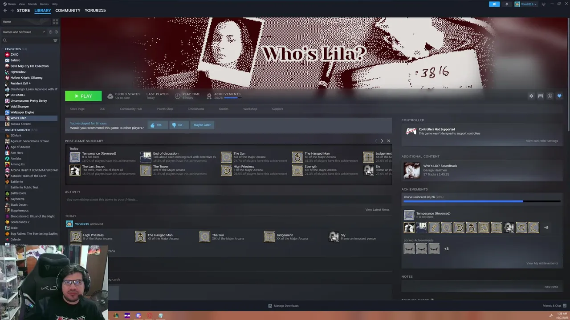Toggle the favorite heart icon
The image size is (570, 320).
coord(559,96)
